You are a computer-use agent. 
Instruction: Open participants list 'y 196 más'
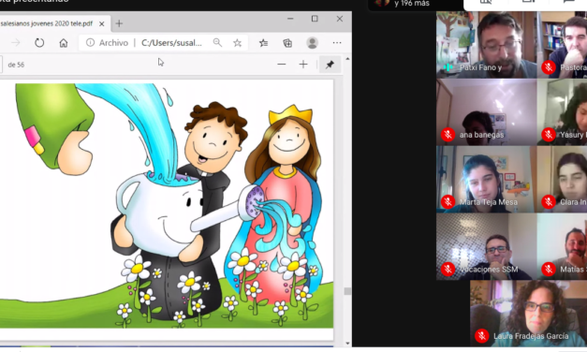(x=412, y=4)
